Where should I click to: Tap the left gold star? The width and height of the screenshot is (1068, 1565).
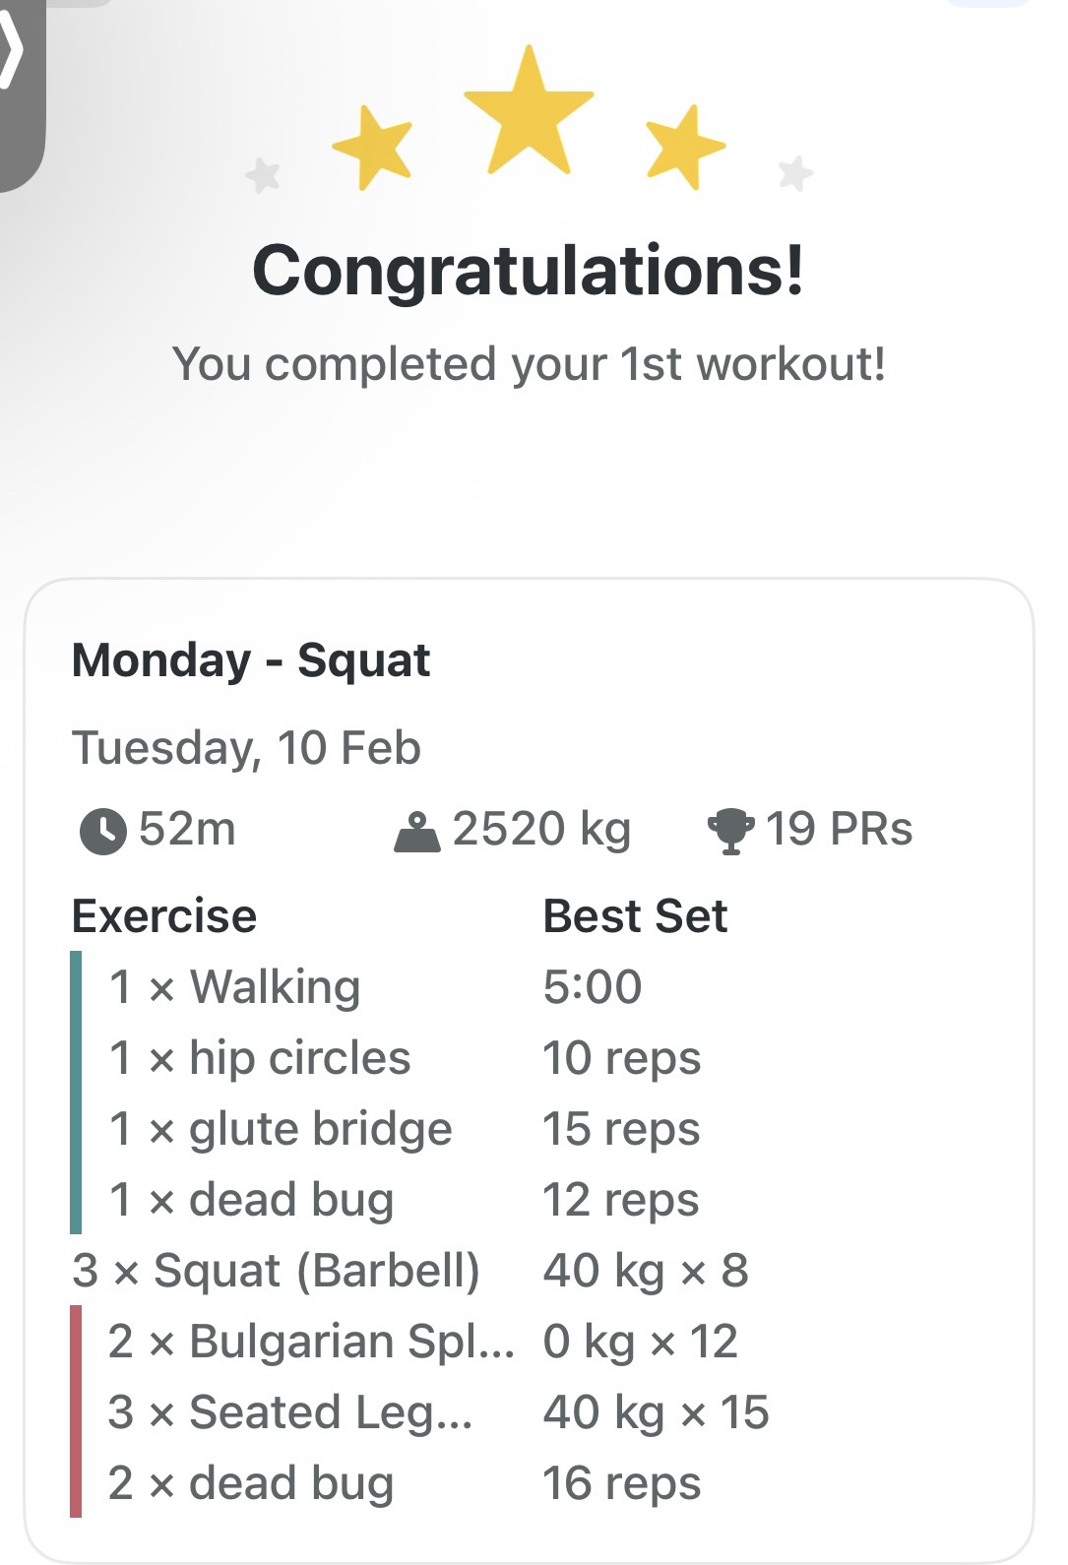coord(372,148)
